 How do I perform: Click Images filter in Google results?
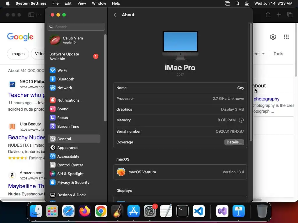[x=18, y=54]
